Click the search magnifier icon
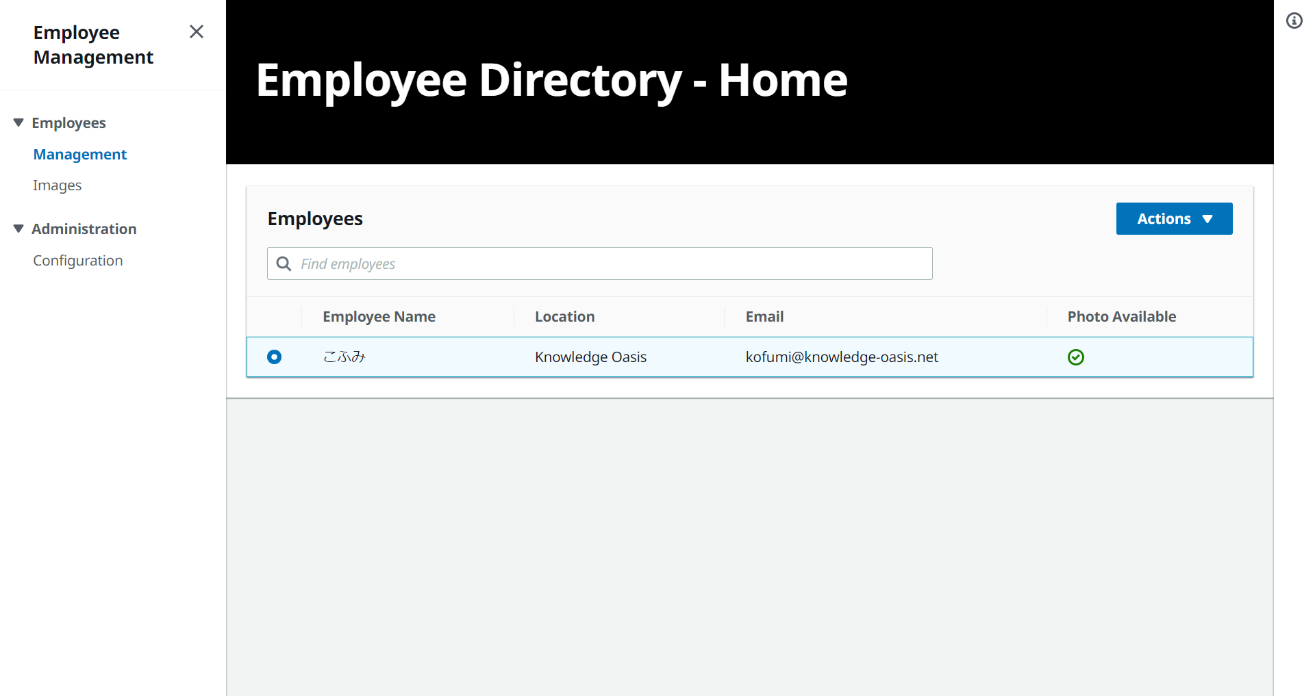 (284, 264)
